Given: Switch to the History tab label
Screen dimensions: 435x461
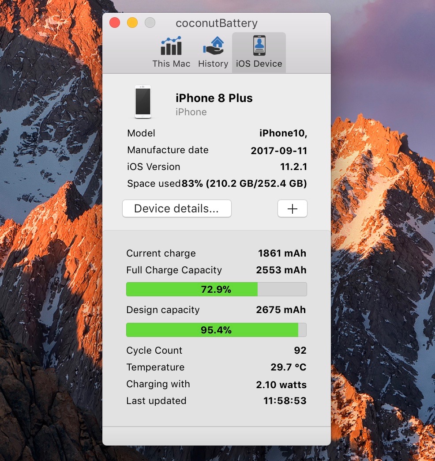Looking at the screenshot, I should tap(213, 64).
